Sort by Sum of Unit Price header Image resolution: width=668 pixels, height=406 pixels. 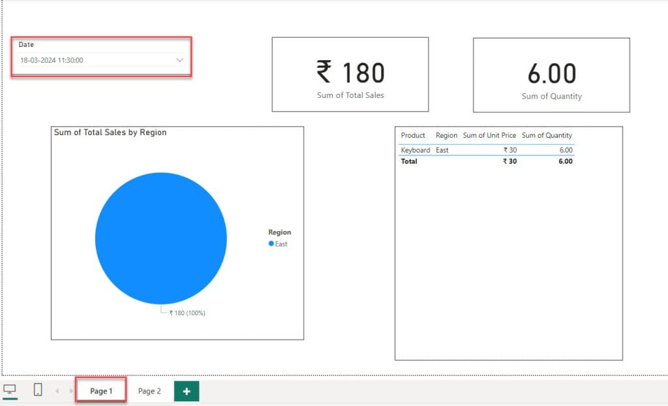click(x=489, y=135)
